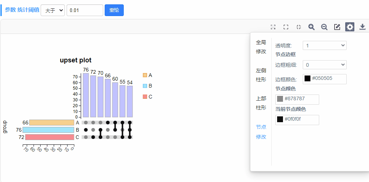Click the 节点颜色 gray color swatch
369x182 pixels.
(280, 99)
